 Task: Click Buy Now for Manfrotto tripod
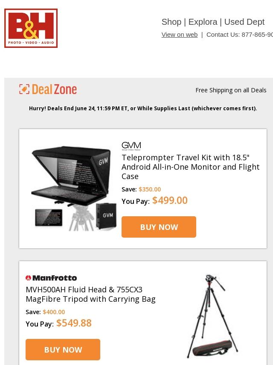tap(63, 350)
